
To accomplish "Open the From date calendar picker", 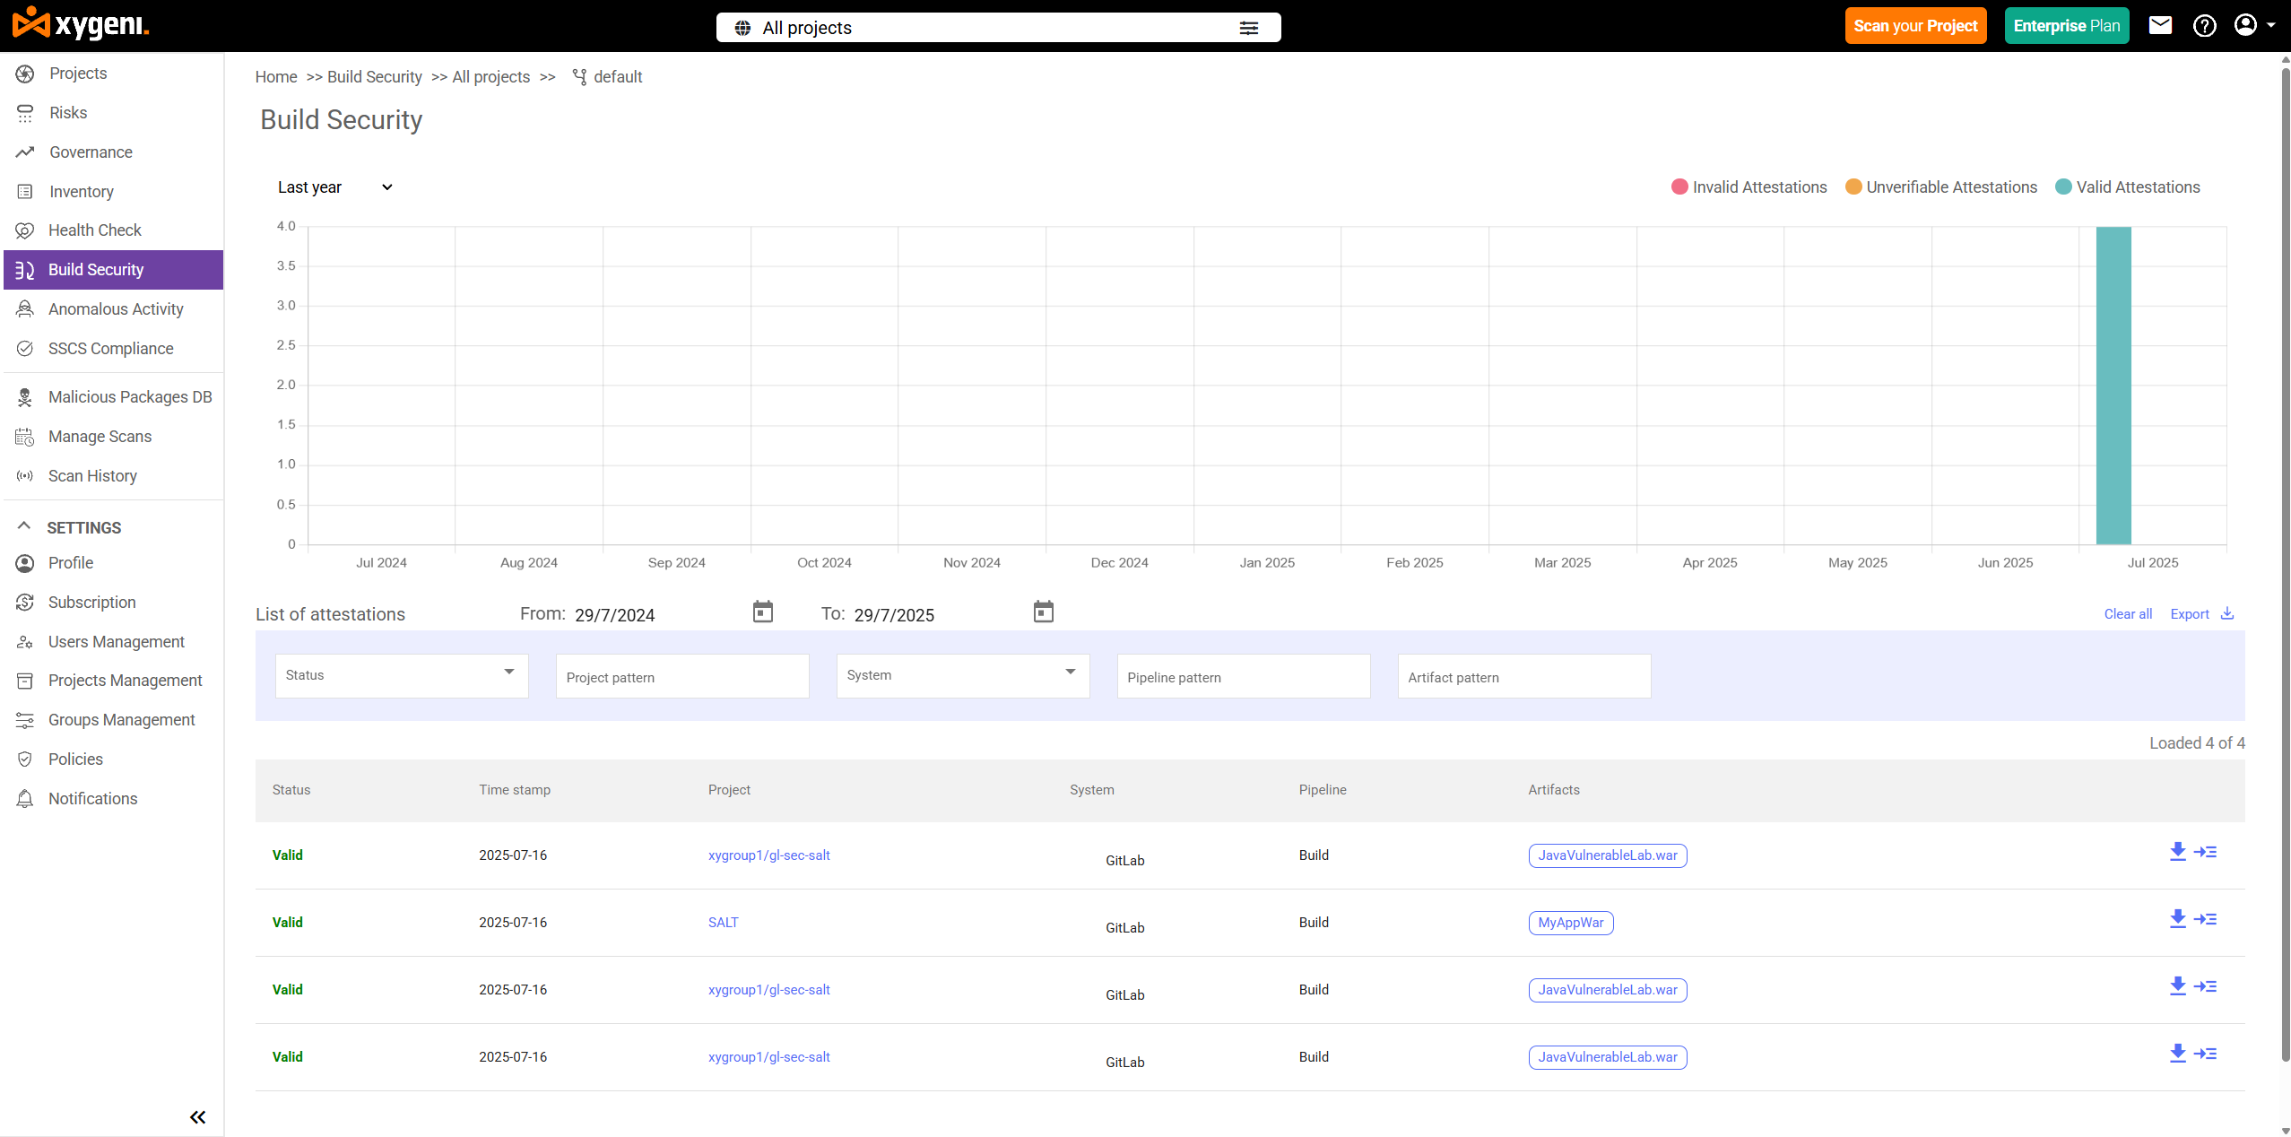I will pos(762,612).
